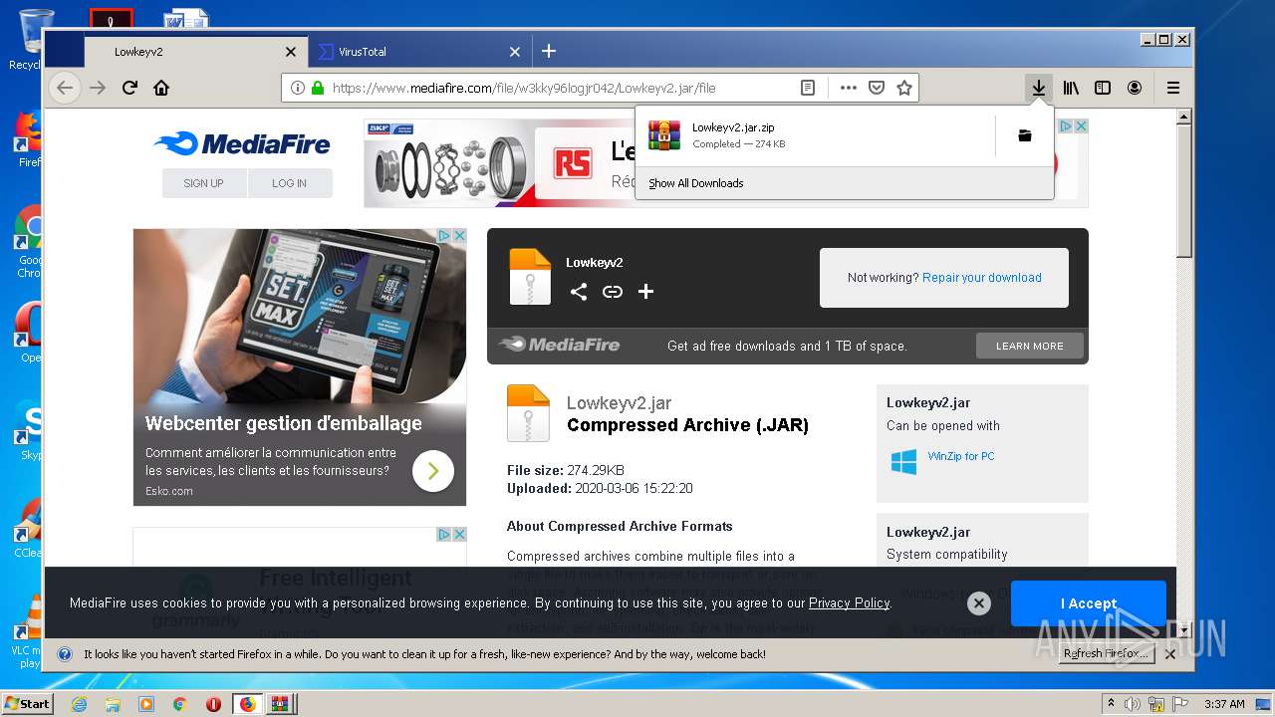Bookmark this page with star icon
The image size is (1275, 717).
tap(904, 88)
